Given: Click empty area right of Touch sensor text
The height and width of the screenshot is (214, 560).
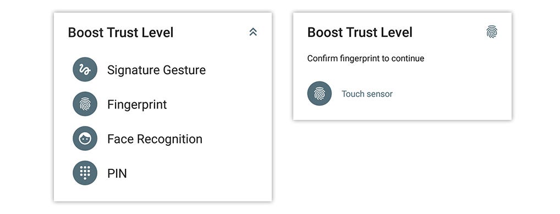Looking at the screenshot, I should 450,94.
